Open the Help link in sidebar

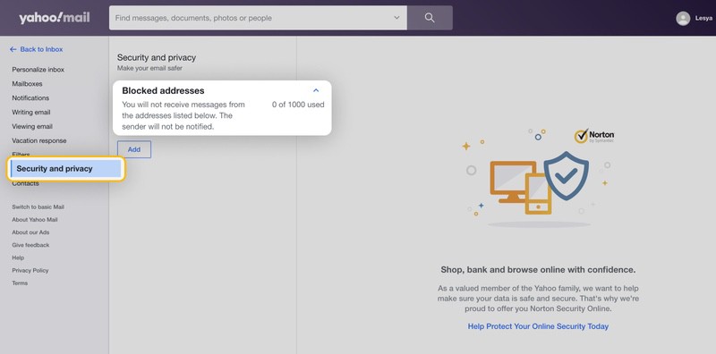point(18,257)
